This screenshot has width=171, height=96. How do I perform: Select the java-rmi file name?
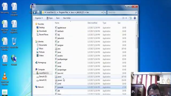(60, 73)
